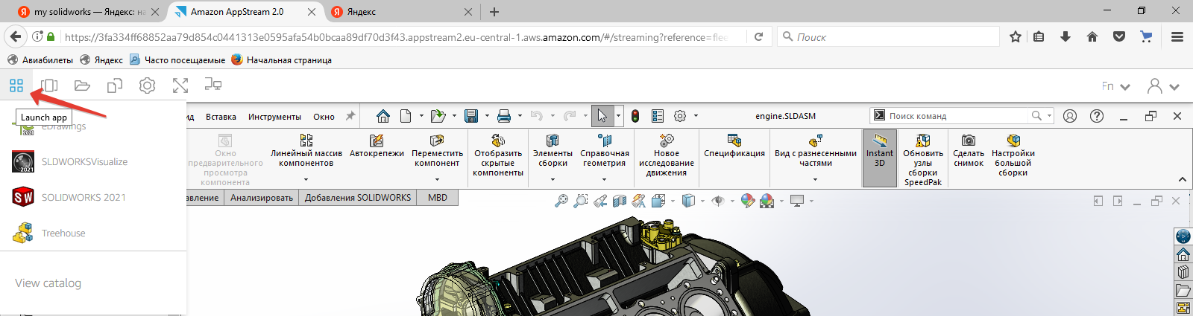The image size is (1193, 316).
Task: Click the Сделать снимок camera tool
Action: pyautogui.click(x=969, y=151)
